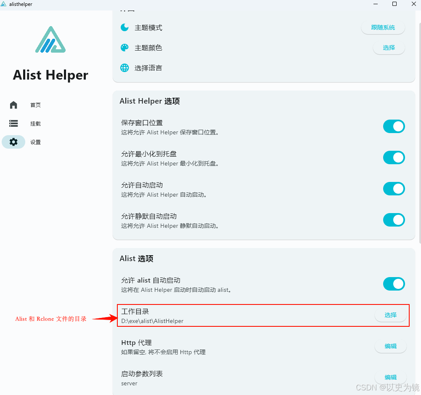Click the home icon in sidebar

click(13, 105)
